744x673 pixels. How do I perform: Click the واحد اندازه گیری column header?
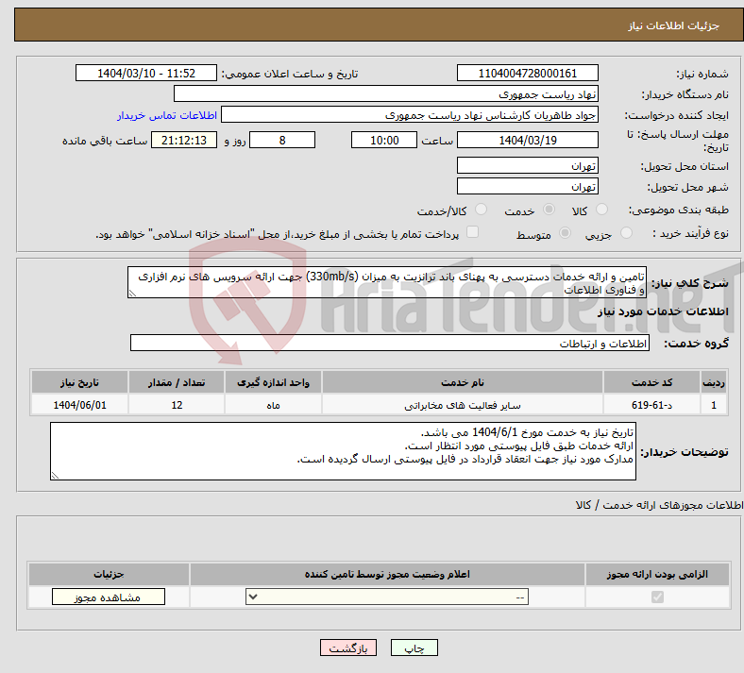pyautogui.click(x=273, y=382)
